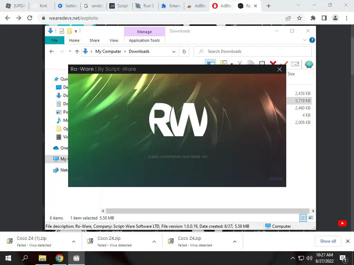This screenshot has width=354, height=265.
Task: Expand the Explorer ribbon chevron
Action: [304, 40]
